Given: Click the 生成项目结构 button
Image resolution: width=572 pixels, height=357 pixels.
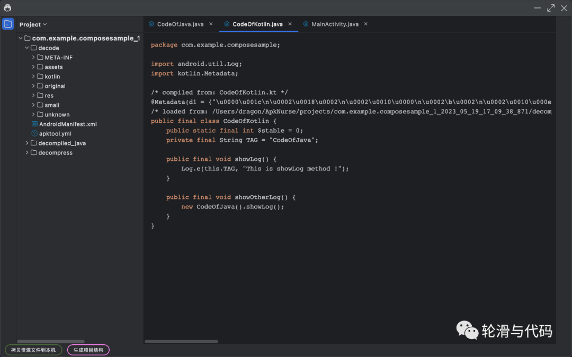Looking at the screenshot, I should [x=88, y=350].
